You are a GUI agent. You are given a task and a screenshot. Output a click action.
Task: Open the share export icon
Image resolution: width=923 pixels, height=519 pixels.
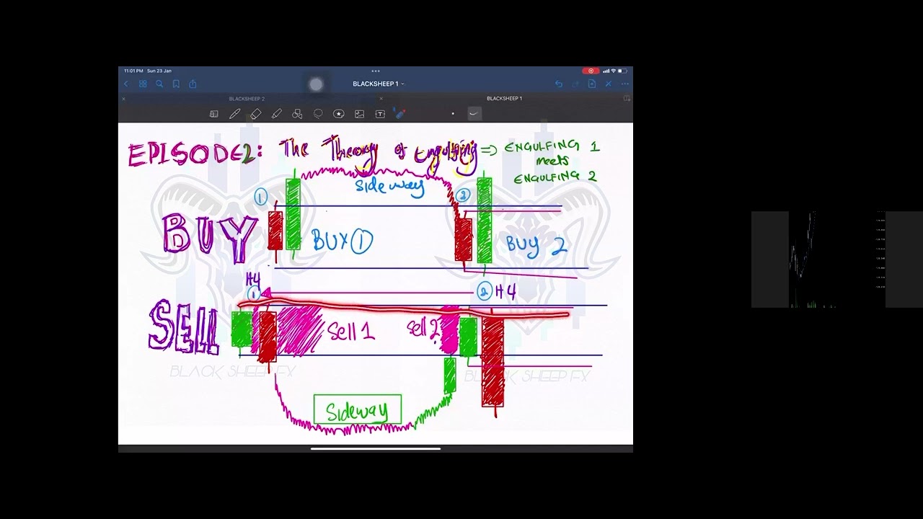click(193, 84)
